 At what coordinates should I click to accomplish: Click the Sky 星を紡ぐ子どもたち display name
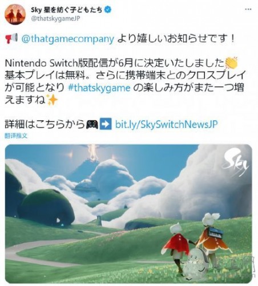(x=67, y=10)
